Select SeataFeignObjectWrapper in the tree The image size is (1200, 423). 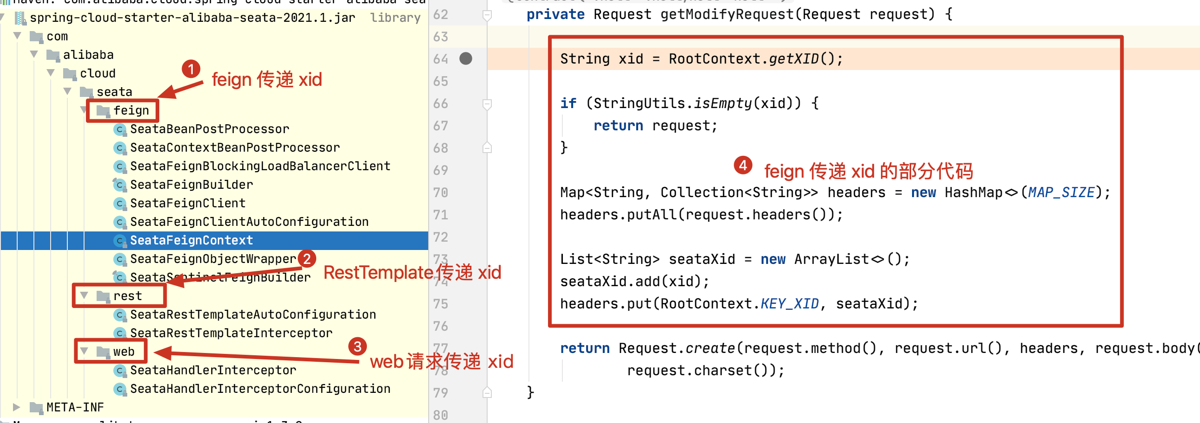(x=213, y=259)
